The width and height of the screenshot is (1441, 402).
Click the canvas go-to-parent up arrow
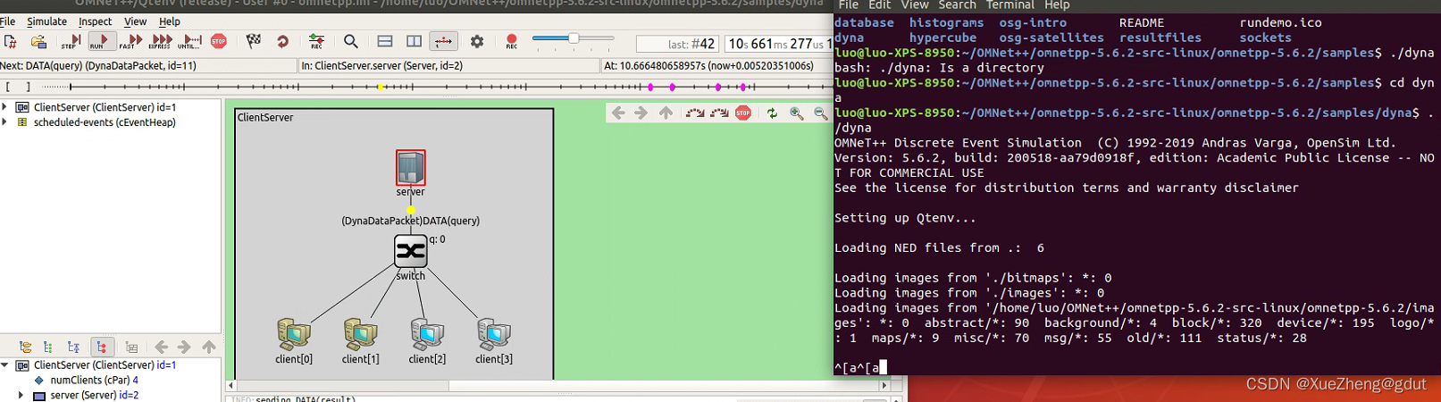click(666, 113)
